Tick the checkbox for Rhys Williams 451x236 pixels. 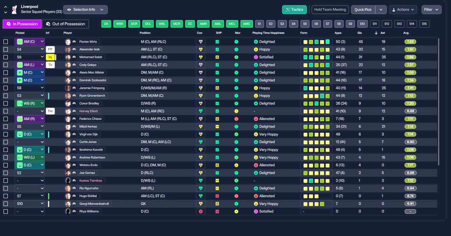click(x=6, y=211)
